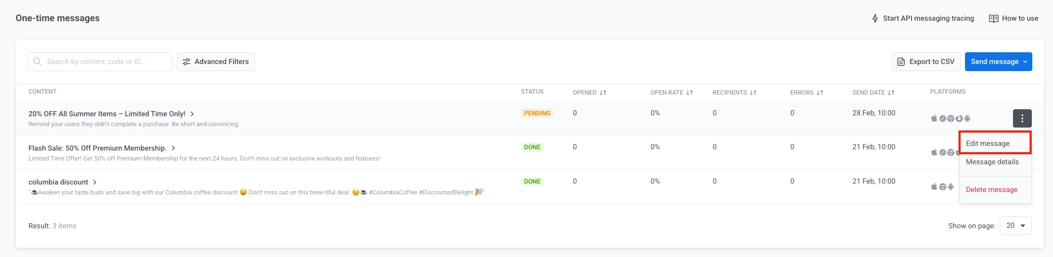
Task: Click the Start API messaging tracing link
Action: tap(928, 18)
